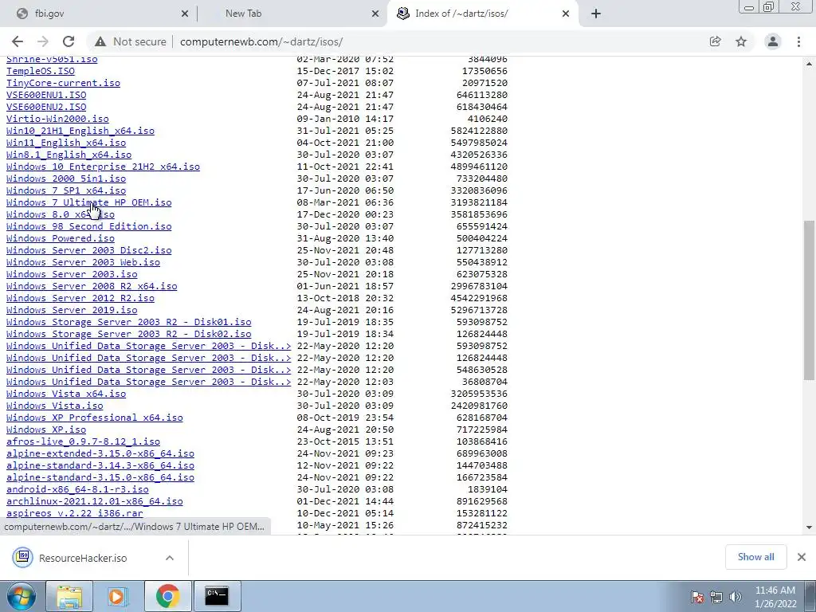Open Windows XP Professional x64.iso link
816x612 pixels.
tap(94, 418)
